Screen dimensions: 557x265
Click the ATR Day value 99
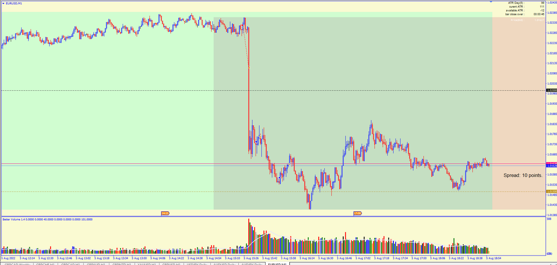[542, 3]
